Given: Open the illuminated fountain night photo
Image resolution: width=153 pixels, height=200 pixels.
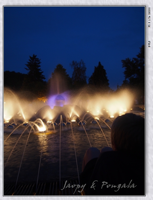Looking at the screenshot, I should [x=74, y=101].
